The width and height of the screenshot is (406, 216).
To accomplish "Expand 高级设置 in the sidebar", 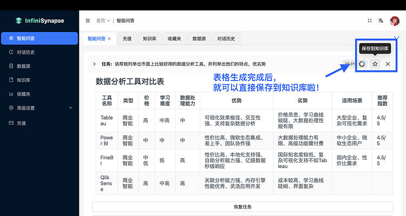I will (x=40, y=108).
